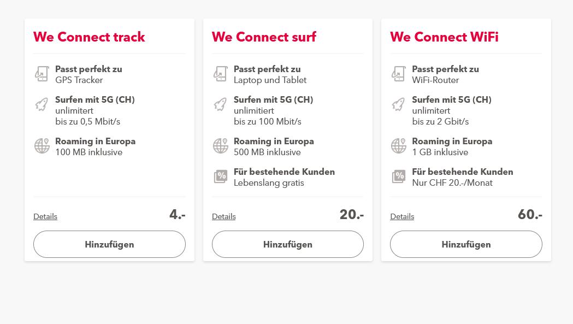Screen dimensions: 573x324
Task: Click the device icon next to GPS Tracker
Action: (x=42, y=74)
